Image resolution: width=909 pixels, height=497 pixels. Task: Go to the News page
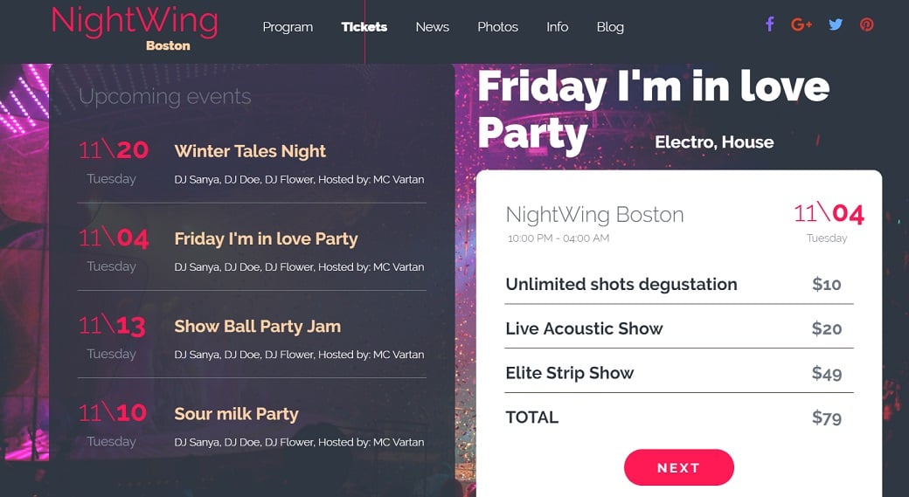tap(432, 27)
